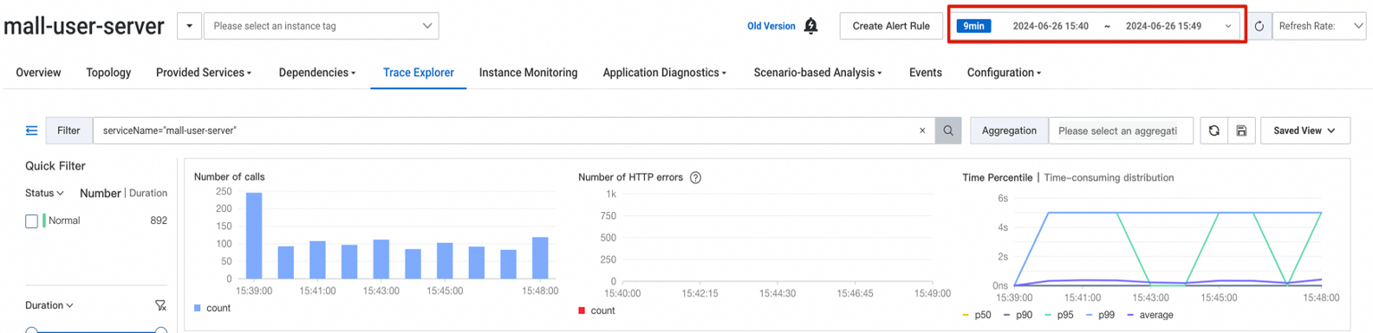Open the Dependencies tab menu
The image size is (1373, 333).
click(317, 73)
